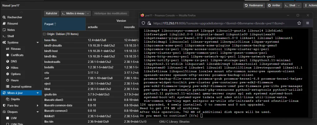Bookmark the console page with star icon
317x125 pixels.
coord(299,23)
